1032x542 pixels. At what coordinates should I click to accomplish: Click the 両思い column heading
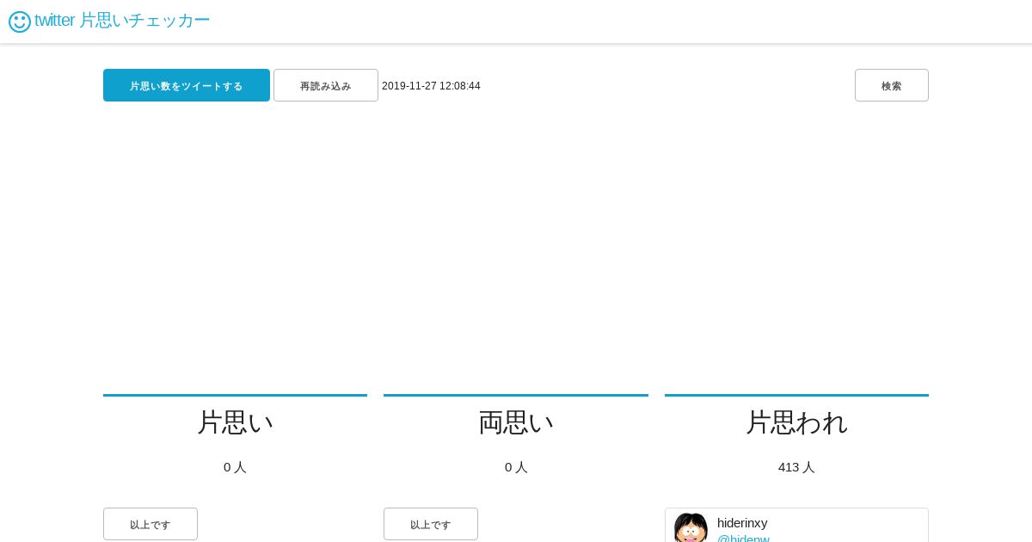coord(516,422)
